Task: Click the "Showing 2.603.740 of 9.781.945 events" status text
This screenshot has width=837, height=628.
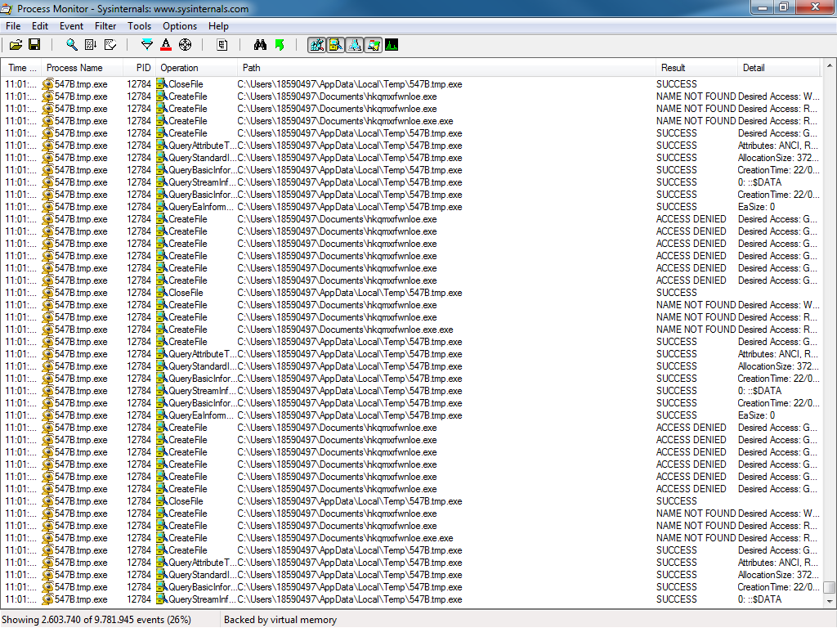Action: (96, 620)
